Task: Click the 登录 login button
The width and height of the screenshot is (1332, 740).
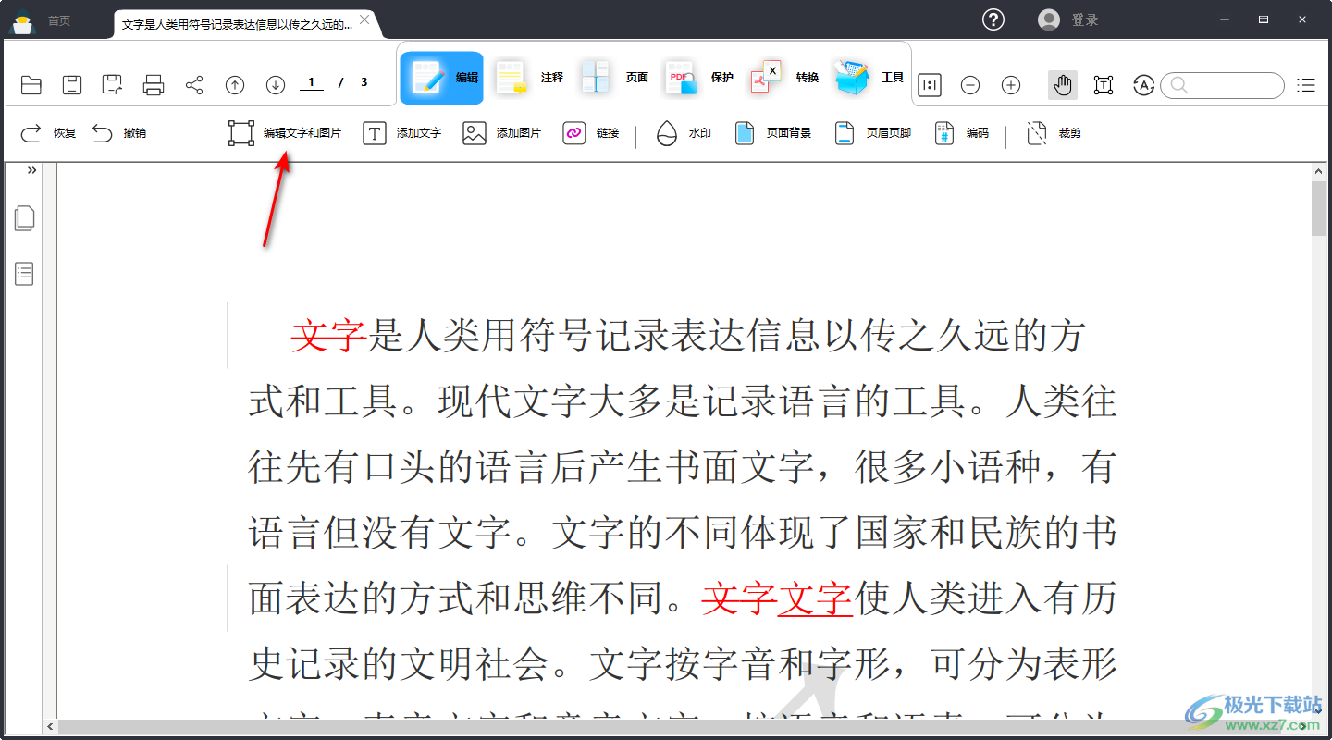Action: click(1070, 19)
